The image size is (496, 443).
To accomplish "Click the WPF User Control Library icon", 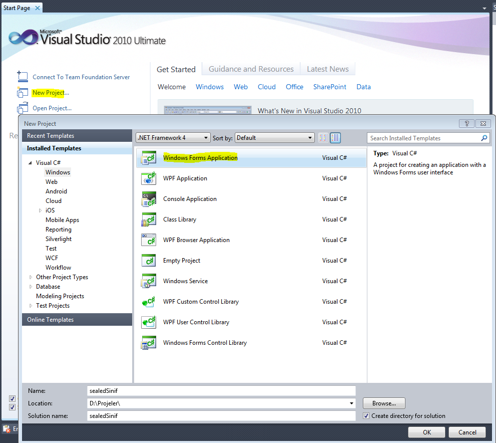I will click(149, 322).
